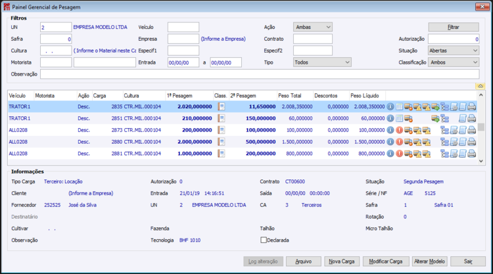Click the Modificar Carga button
The image size is (493, 274).
coord(386,261)
